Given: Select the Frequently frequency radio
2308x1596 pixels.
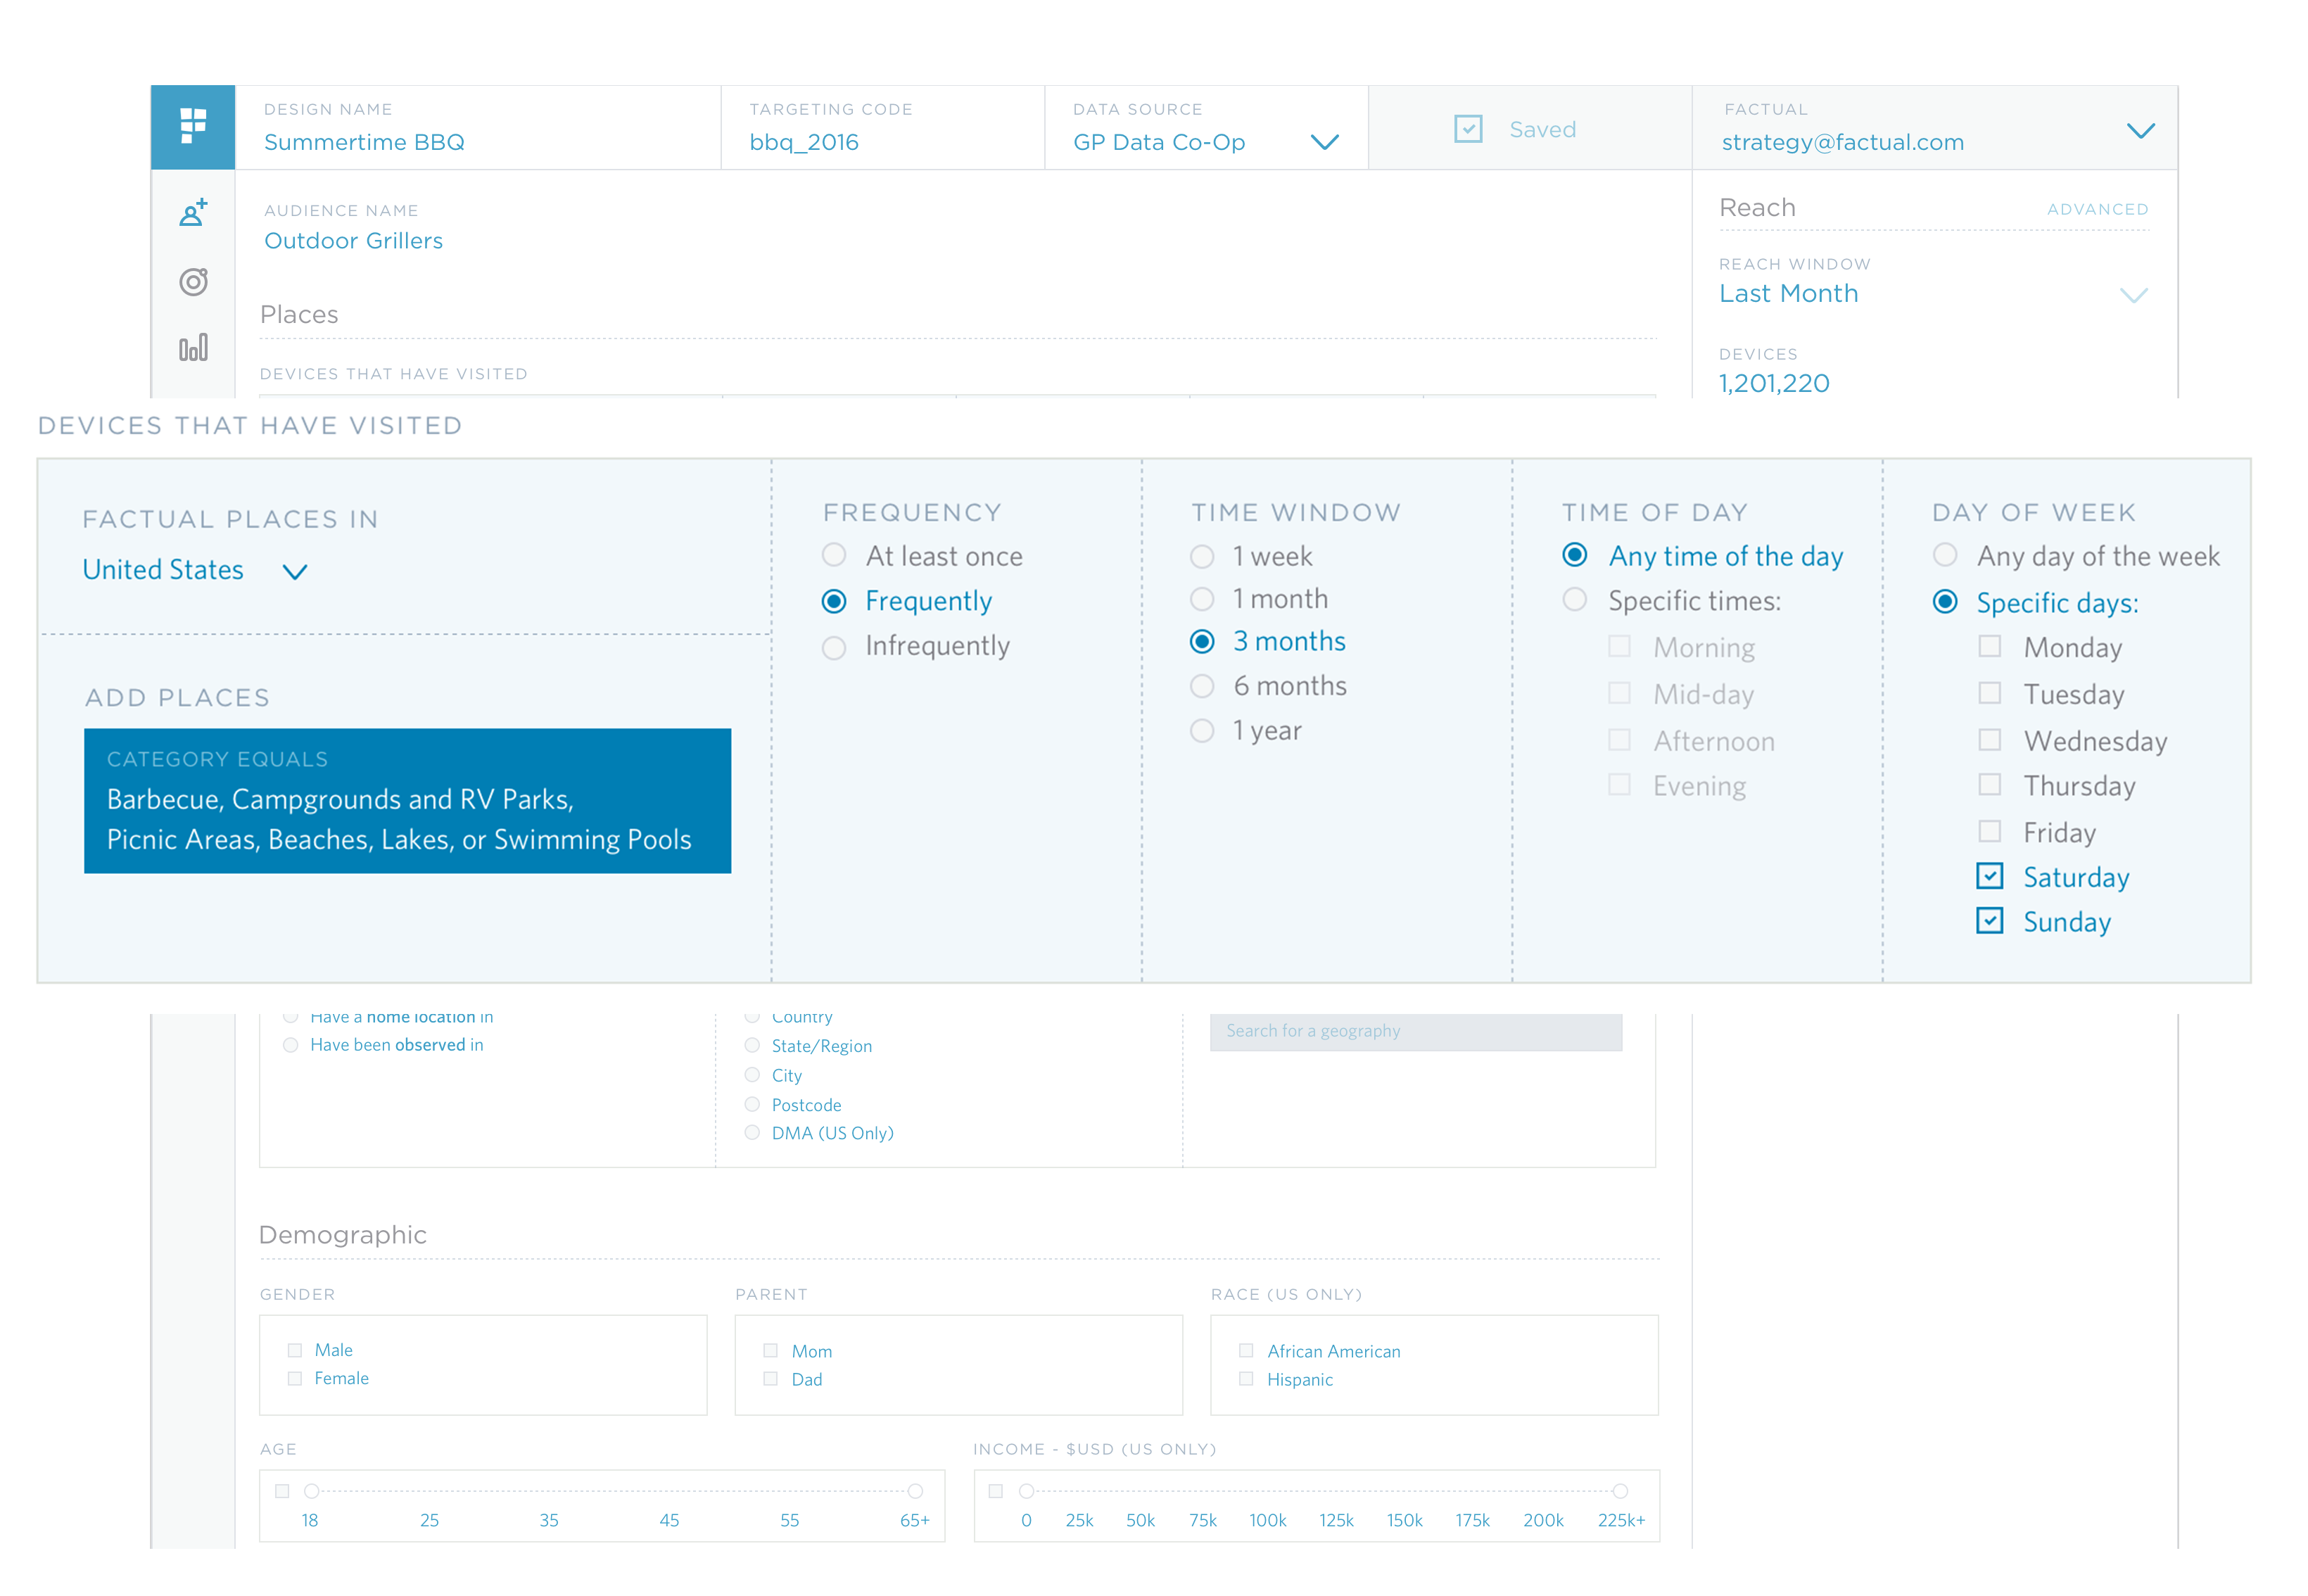Looking at the screenshot, I should click(x=834, y=601).
